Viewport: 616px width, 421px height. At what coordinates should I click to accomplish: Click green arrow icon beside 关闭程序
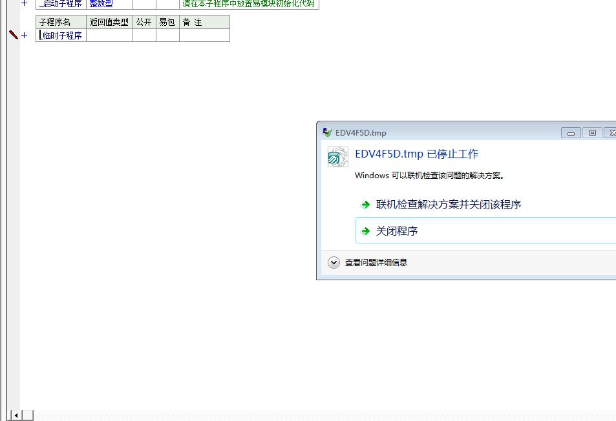[366, 231]
